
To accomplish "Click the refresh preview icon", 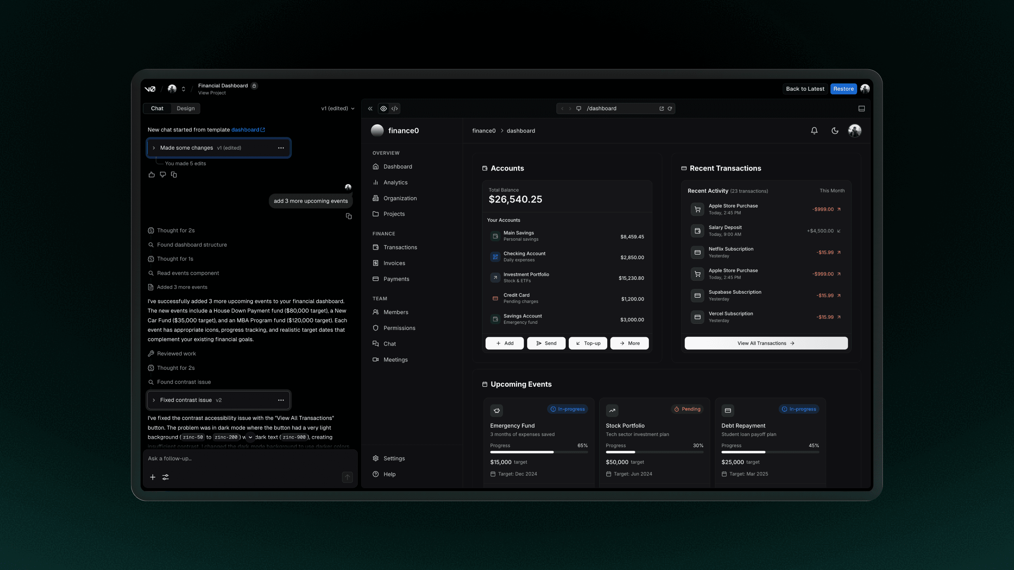I will click(670, 108).
